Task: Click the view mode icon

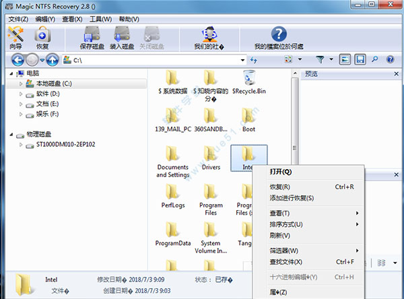Action: pos(288,59)
